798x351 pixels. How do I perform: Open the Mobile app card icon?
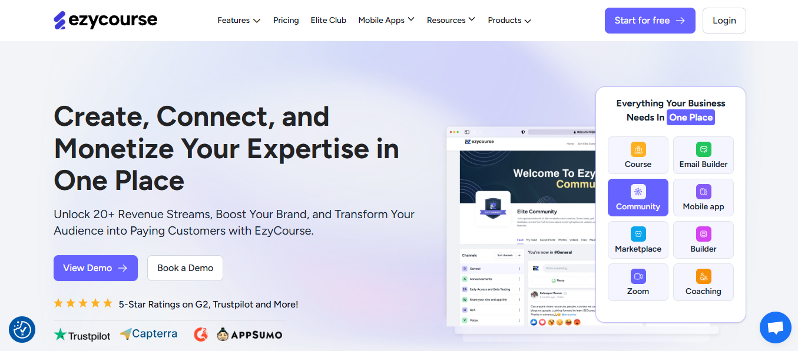703,192
